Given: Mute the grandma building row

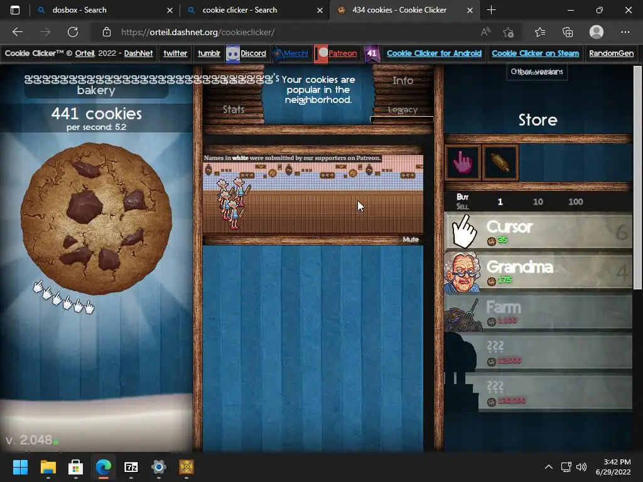Looking at the screenshot, I should tap(411, 239).
